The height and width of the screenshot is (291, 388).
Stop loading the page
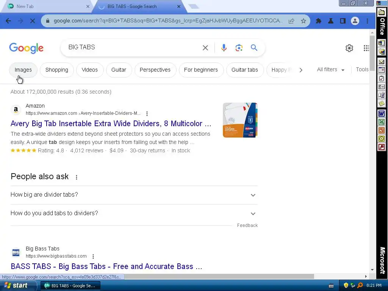click(x=33, y=21)
